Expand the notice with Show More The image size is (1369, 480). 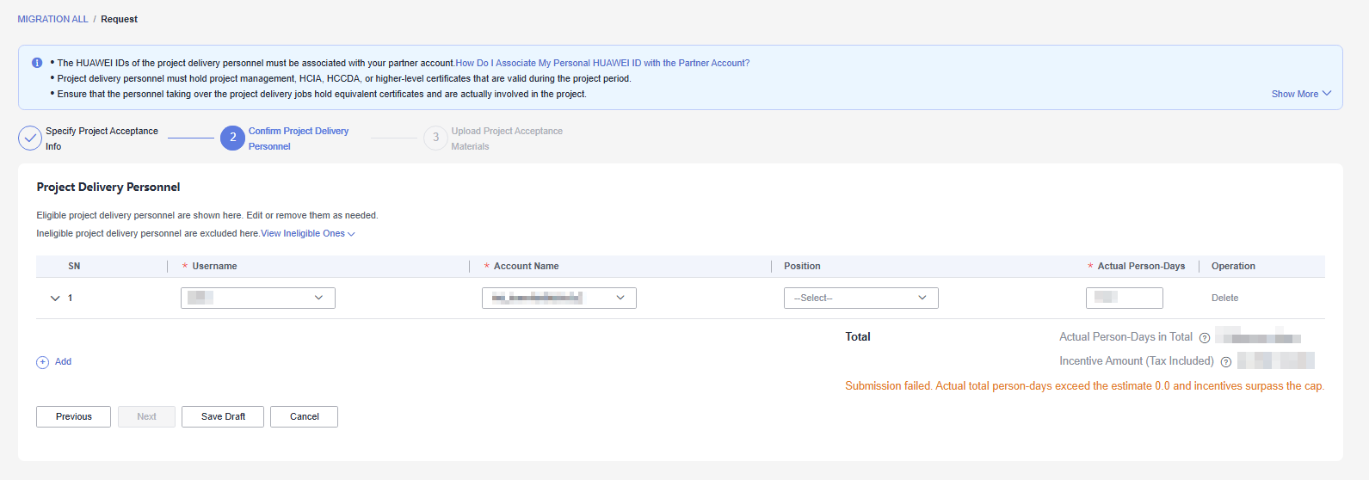click(1301, 94)
